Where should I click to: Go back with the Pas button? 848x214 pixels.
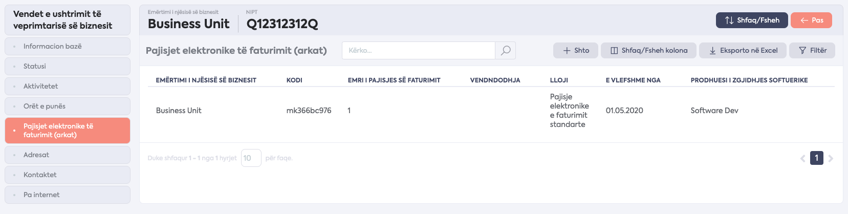[x=812, y=20]
